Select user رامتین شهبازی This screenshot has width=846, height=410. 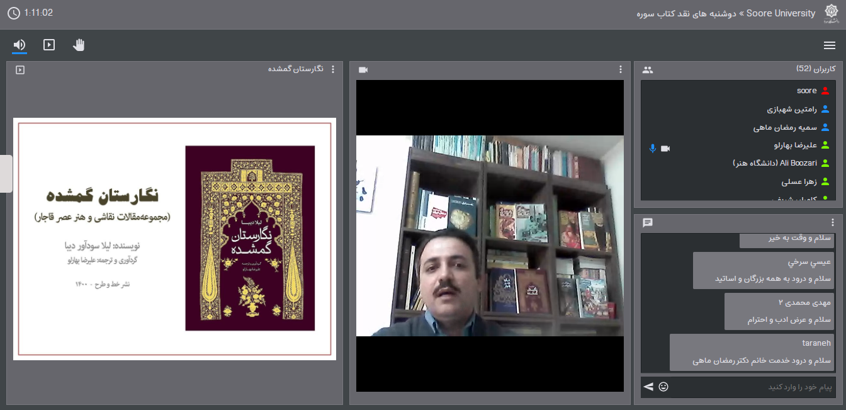738,109
